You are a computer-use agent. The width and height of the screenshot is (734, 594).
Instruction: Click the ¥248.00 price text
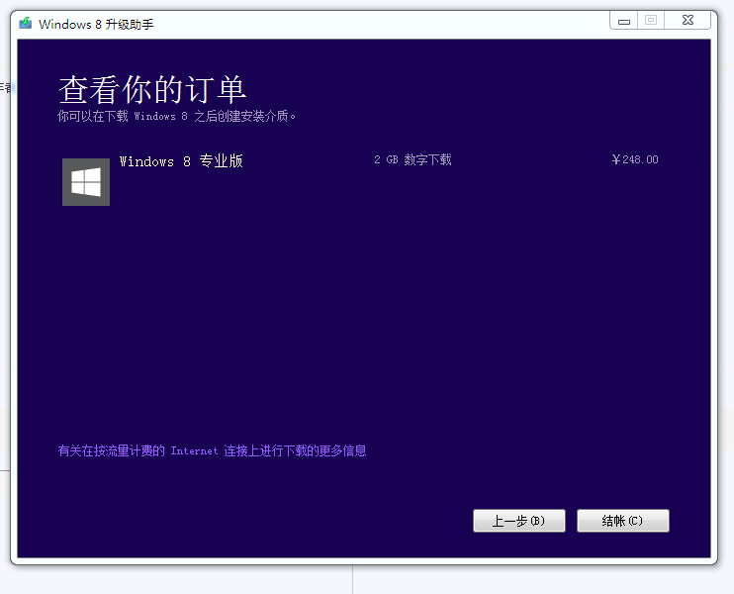tap(635, 160)
